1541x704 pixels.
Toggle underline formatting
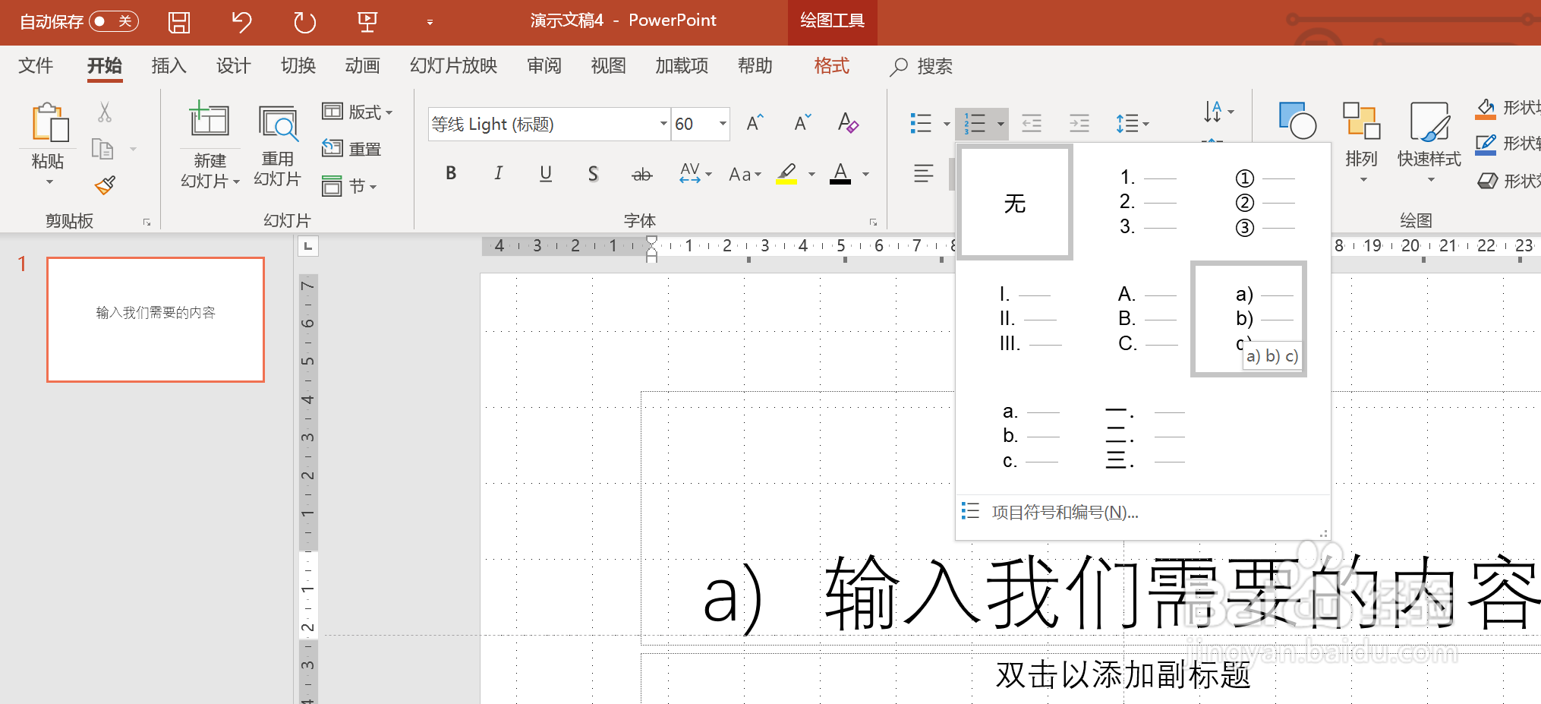pos(545,173)
